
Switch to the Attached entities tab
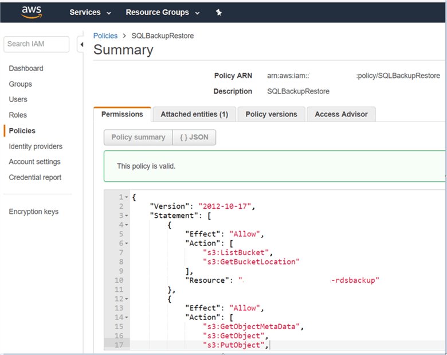194,114
